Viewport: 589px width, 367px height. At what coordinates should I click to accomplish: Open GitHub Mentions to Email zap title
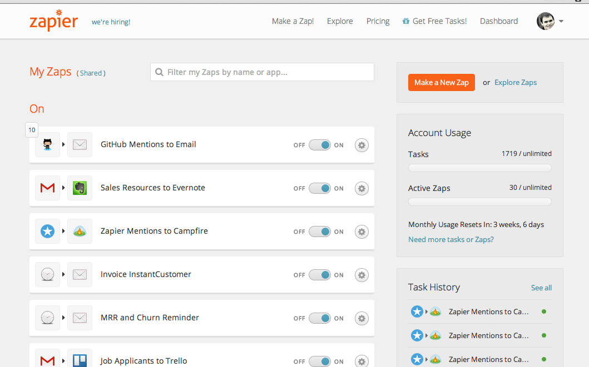[x=149, y=144]
